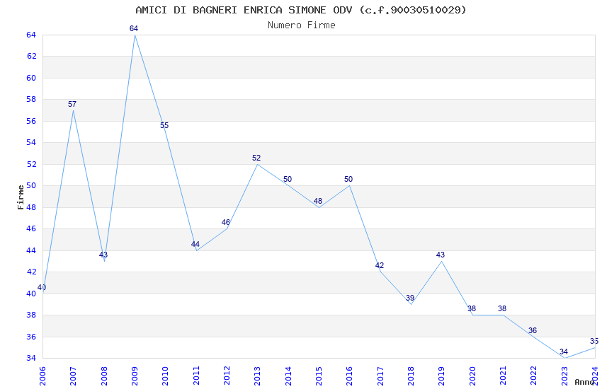The width and height of the screenshot is (602, 389).
Task: Click the data point labeled 48
Action: coord(319,207)
